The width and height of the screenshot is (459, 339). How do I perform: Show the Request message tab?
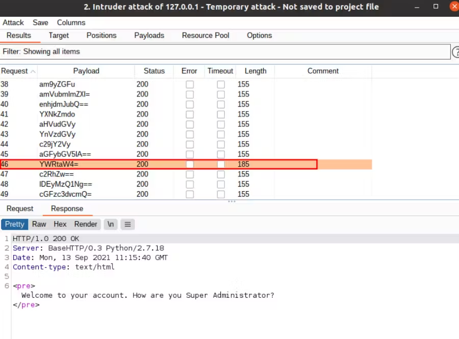click(20, 208)
